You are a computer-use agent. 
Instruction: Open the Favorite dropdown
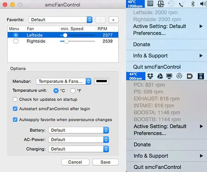[x=60, y=20]
